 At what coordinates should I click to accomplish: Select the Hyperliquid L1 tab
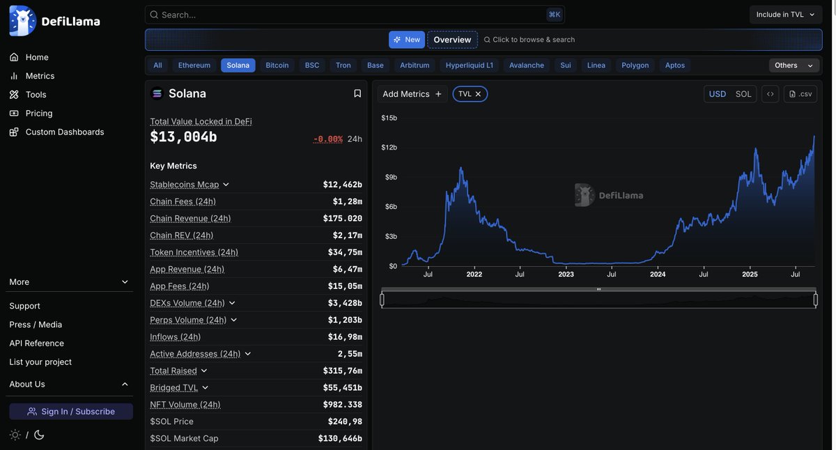tap(470, 65)
